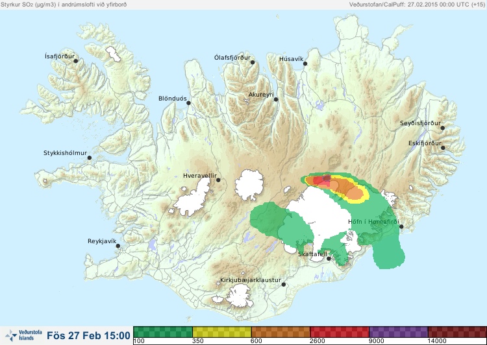This screenshot has height=345, width=487.
Task: Select the green 100 legend swatch
Action: [163, 331]
